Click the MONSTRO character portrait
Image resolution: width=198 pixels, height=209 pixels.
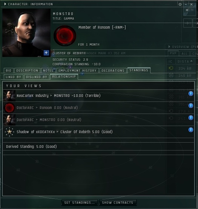(x=26, y=33)
